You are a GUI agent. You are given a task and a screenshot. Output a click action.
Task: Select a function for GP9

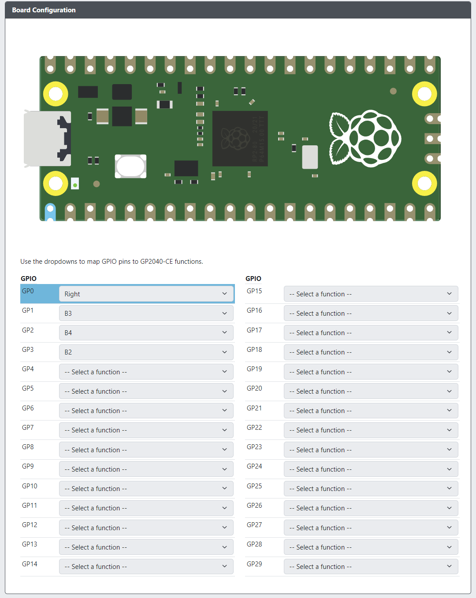pyautogui.click(x=146, y=469)
